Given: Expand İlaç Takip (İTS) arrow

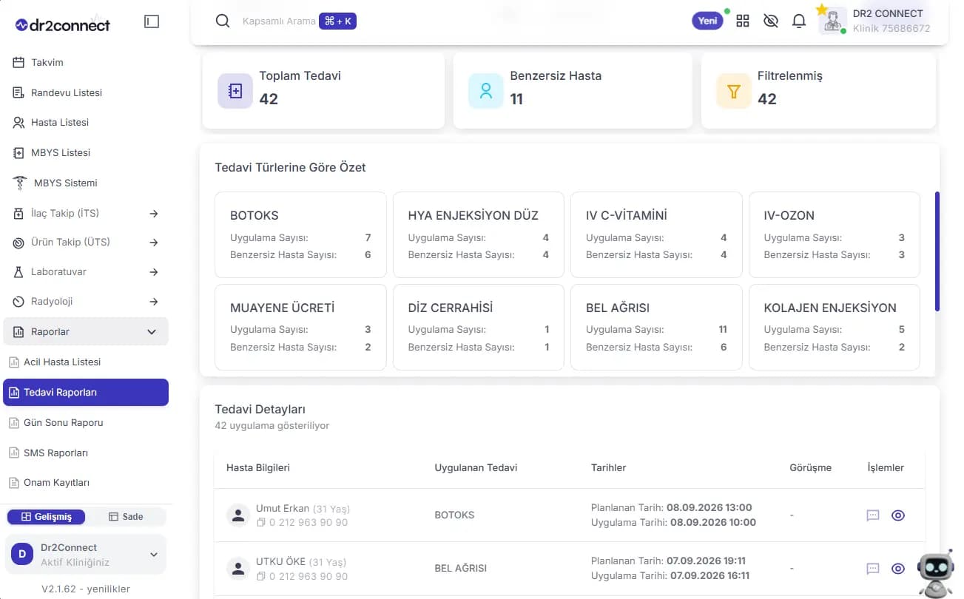Looking at the screenshot, I should click(154, 214).
